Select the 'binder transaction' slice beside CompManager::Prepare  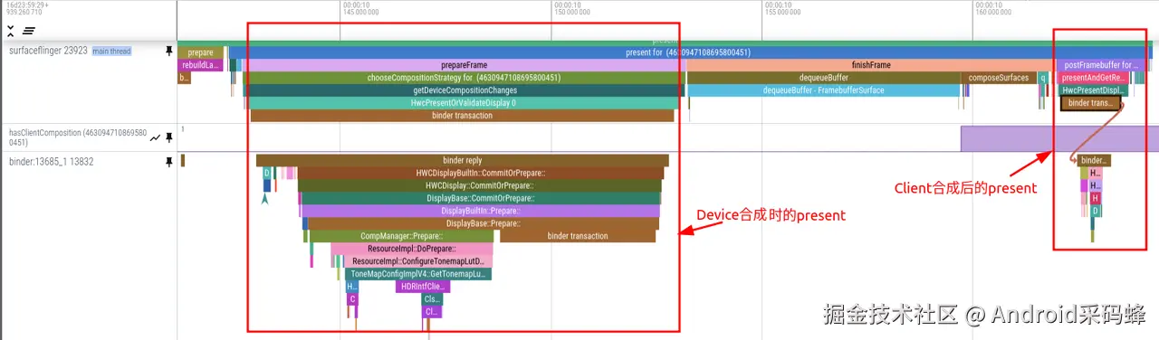[x=578, y=236]
